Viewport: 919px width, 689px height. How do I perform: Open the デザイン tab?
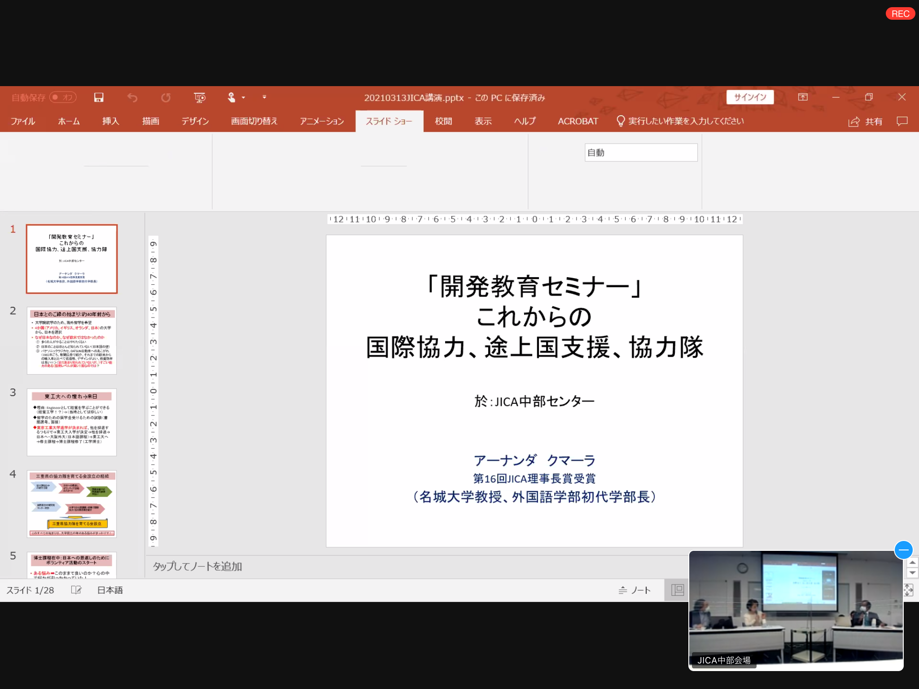(195, 121)
